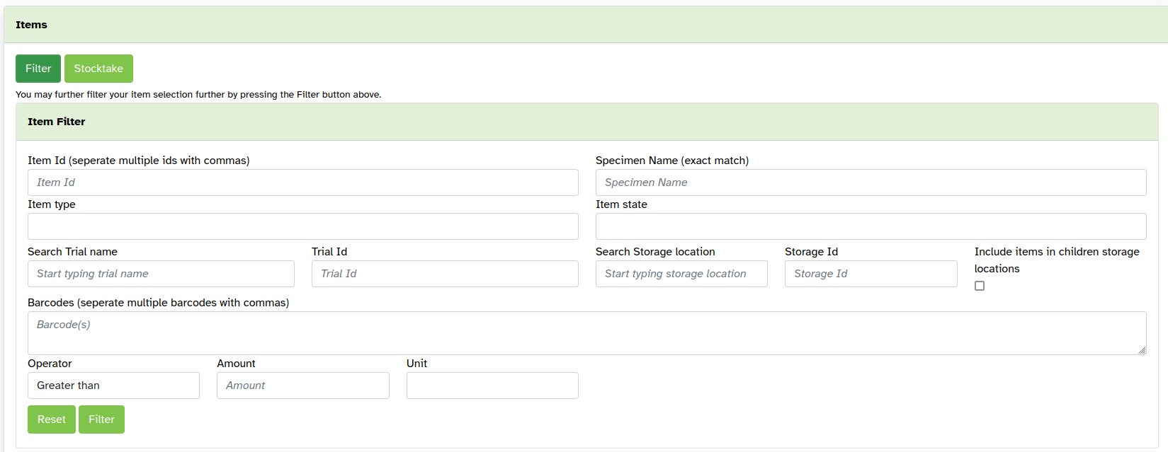
Task: Click inside the Barcodes text area
Action: [586, 333]
